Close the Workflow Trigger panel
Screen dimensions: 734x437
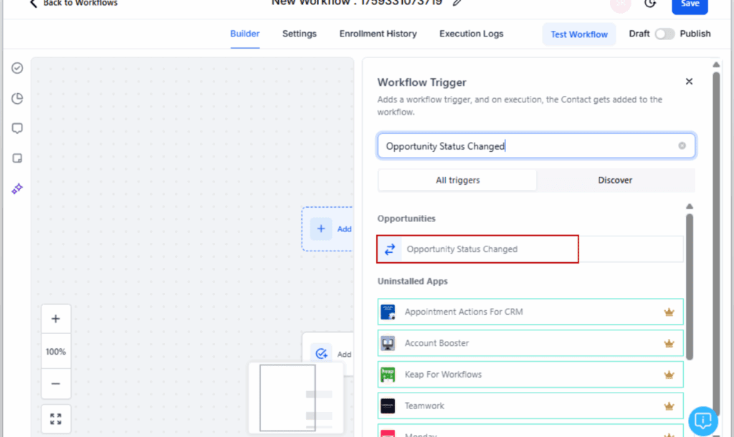point(689,82)
